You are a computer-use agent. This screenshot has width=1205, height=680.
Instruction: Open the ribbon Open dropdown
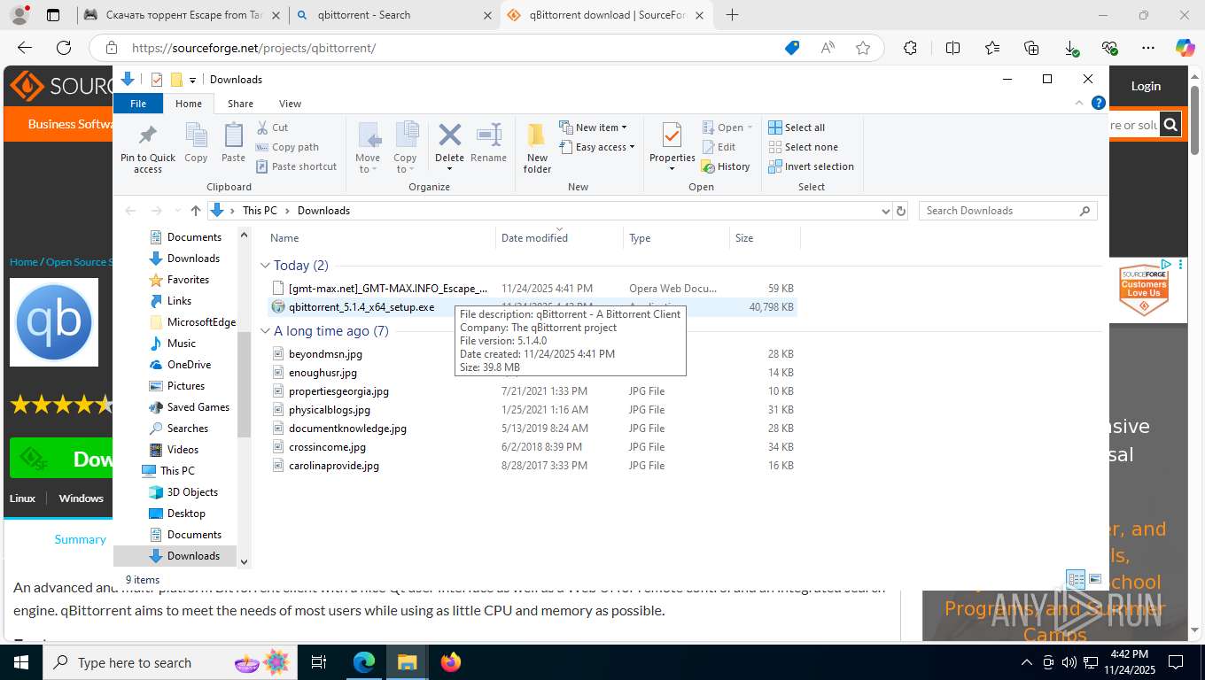pos(727,127)
